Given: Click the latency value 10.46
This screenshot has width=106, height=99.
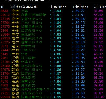Looking at the screenshot, I should (x=98, y=23).
